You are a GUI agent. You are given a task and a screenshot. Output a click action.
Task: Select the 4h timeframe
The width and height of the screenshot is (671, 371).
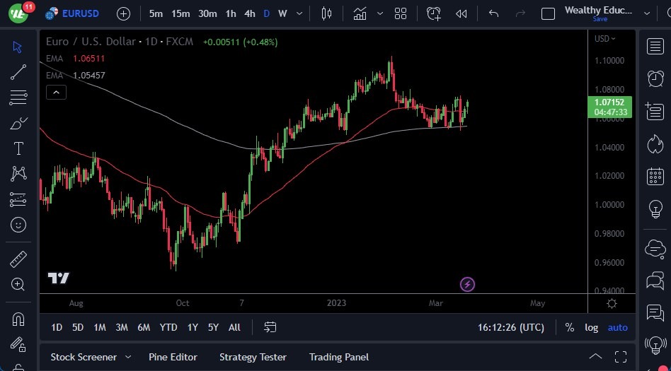pos(249,13)
